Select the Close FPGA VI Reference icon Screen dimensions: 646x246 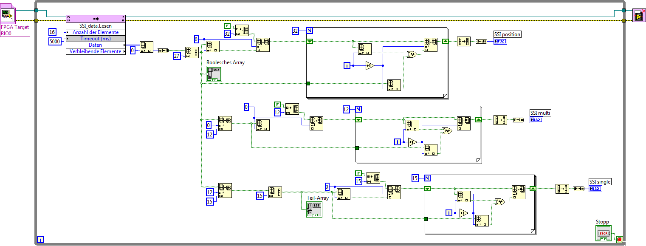coord(639,15)
